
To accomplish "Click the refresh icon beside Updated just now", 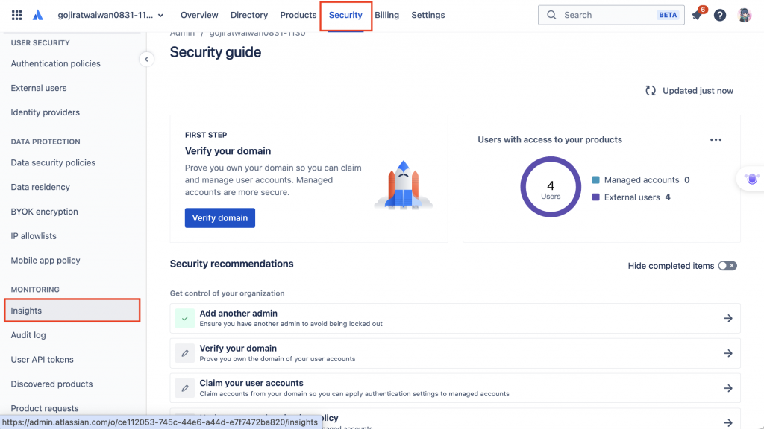I will (651, 90).
